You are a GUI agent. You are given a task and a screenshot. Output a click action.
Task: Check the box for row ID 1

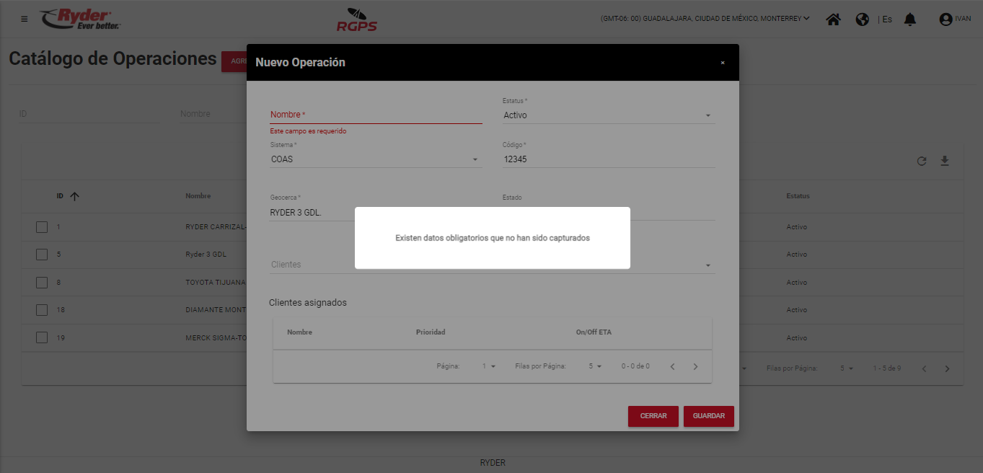click(x=42, y=227)
